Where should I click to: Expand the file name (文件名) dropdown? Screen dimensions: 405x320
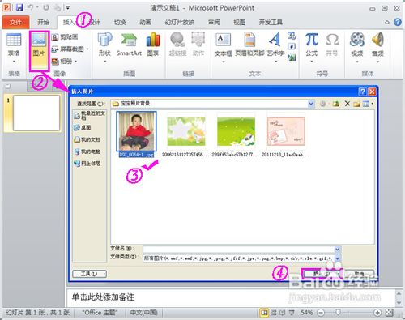point(338,250)
